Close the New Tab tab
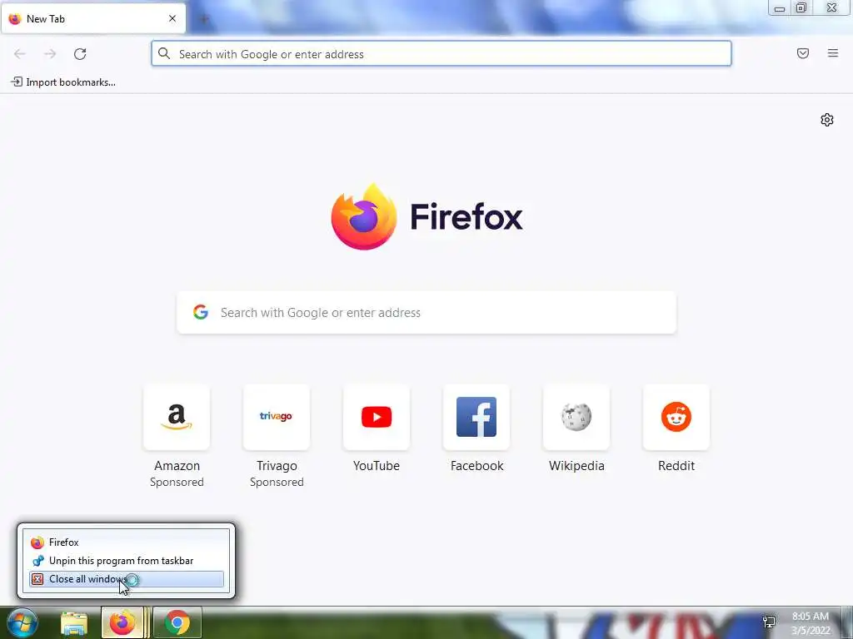This screenshot has width=853, height=639. pyautogui.click(x=172, y=18)
